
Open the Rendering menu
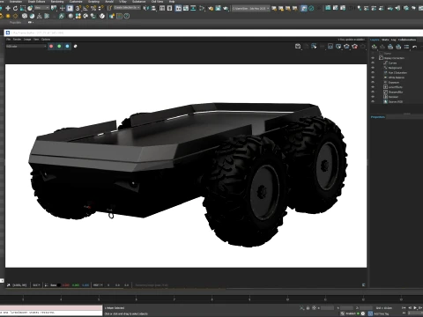(57, 2)
